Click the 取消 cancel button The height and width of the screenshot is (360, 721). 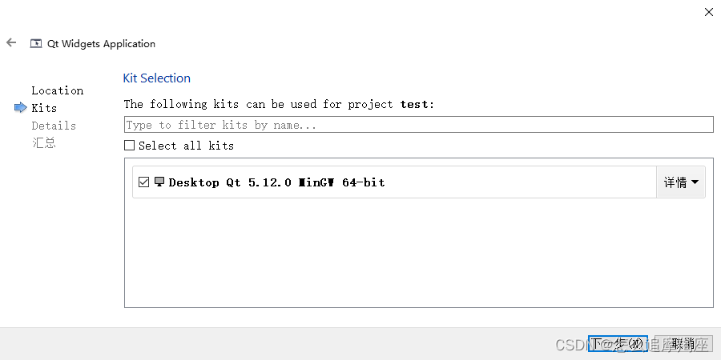(x=683, y=343)
